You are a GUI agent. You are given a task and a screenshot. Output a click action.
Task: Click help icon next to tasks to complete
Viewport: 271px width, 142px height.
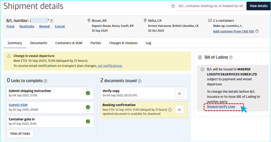46,81
